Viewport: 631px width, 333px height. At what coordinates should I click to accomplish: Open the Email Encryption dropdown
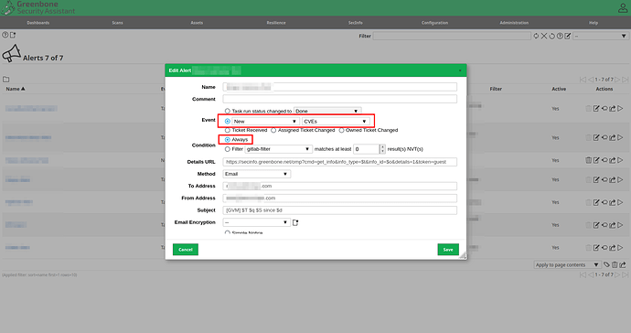tap(257, 222)
